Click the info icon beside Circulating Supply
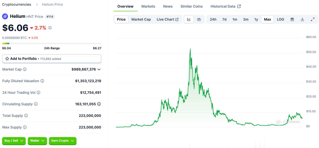The height and width of the screenshot is (148, 319). pyautogui.click(x=36, y=104)
